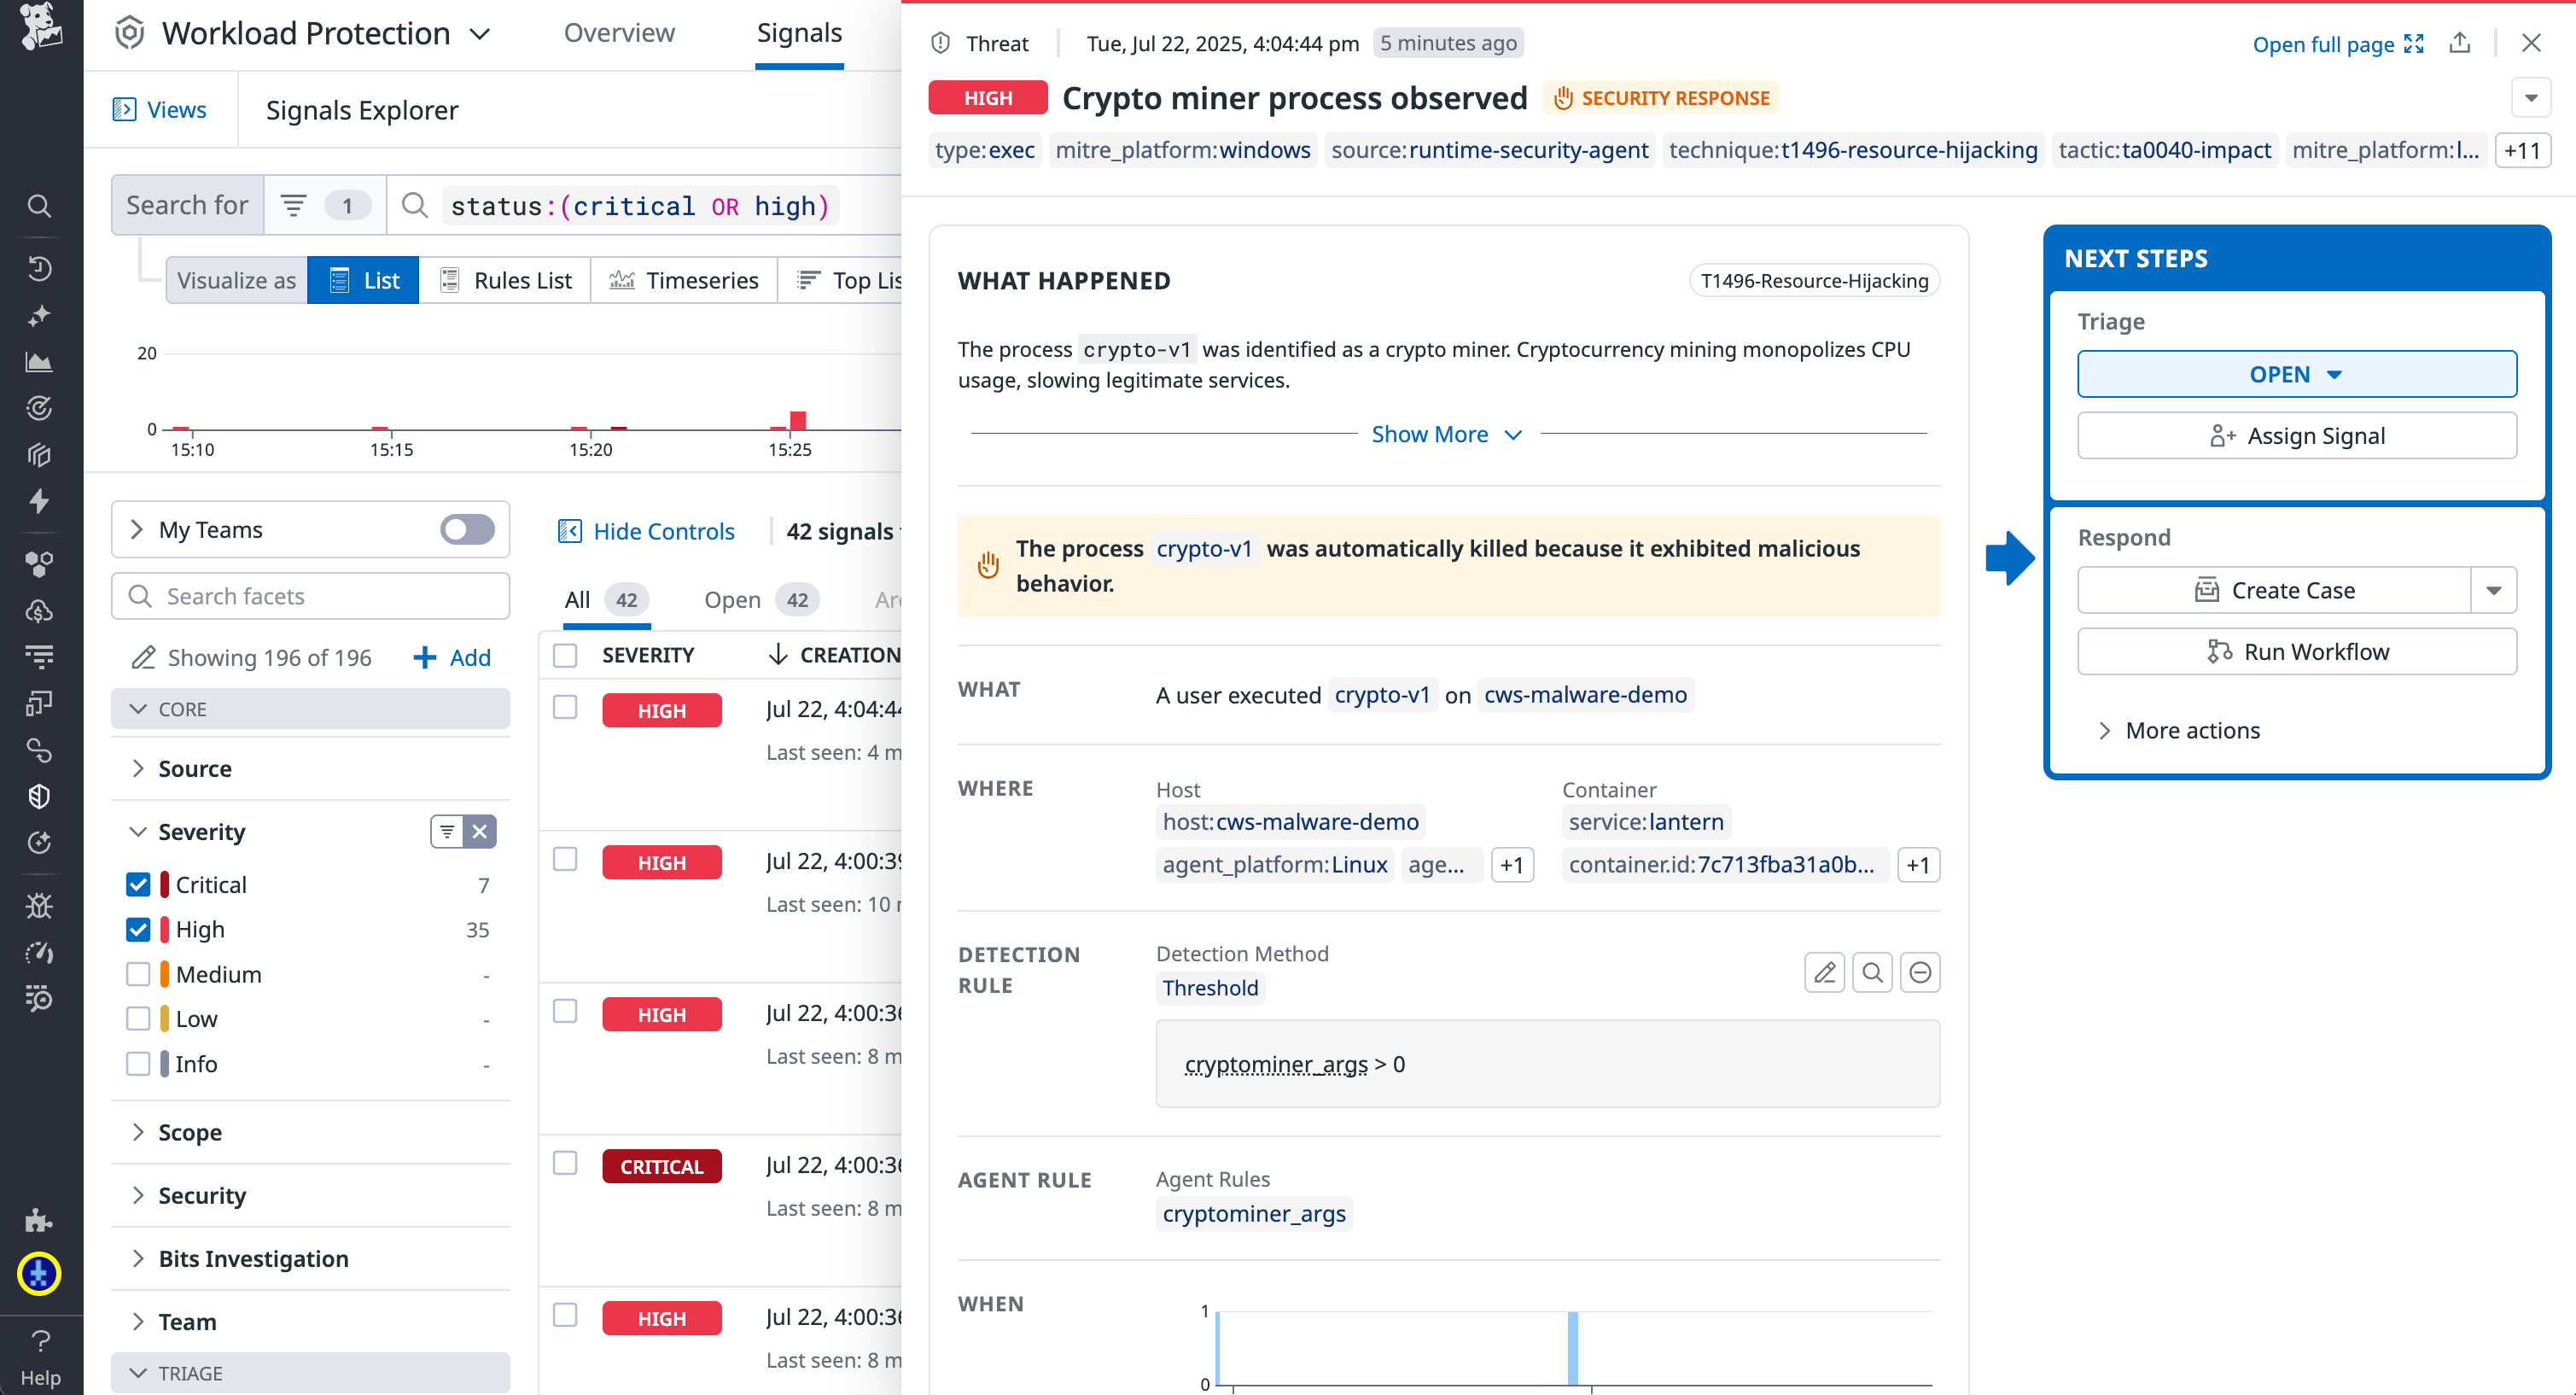This screenshot has width=2576, height=1395.
Task: Edit the detection rule using the pencil icon
Action: 1824,971
